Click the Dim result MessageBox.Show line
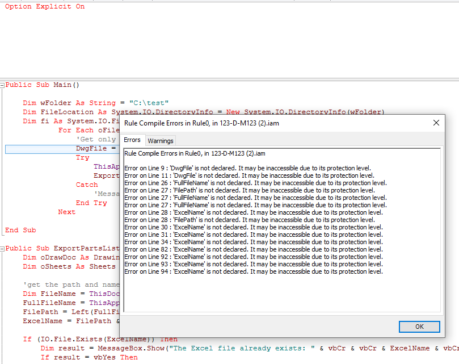The image size is (459, 364). point(250,348)
